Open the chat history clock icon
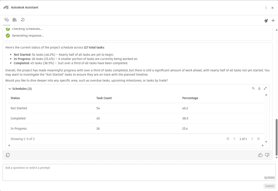Viewport: 278px width, 191px height. tap(23, 20)
